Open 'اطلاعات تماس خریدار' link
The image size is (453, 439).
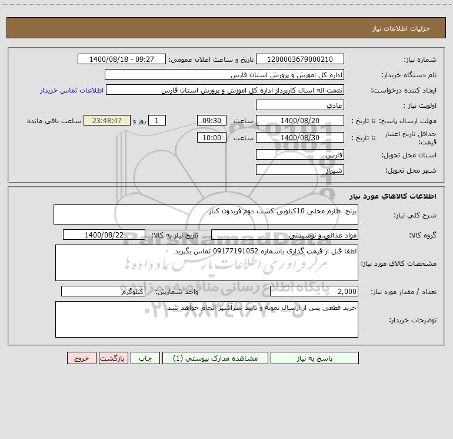tap(72, 90)
